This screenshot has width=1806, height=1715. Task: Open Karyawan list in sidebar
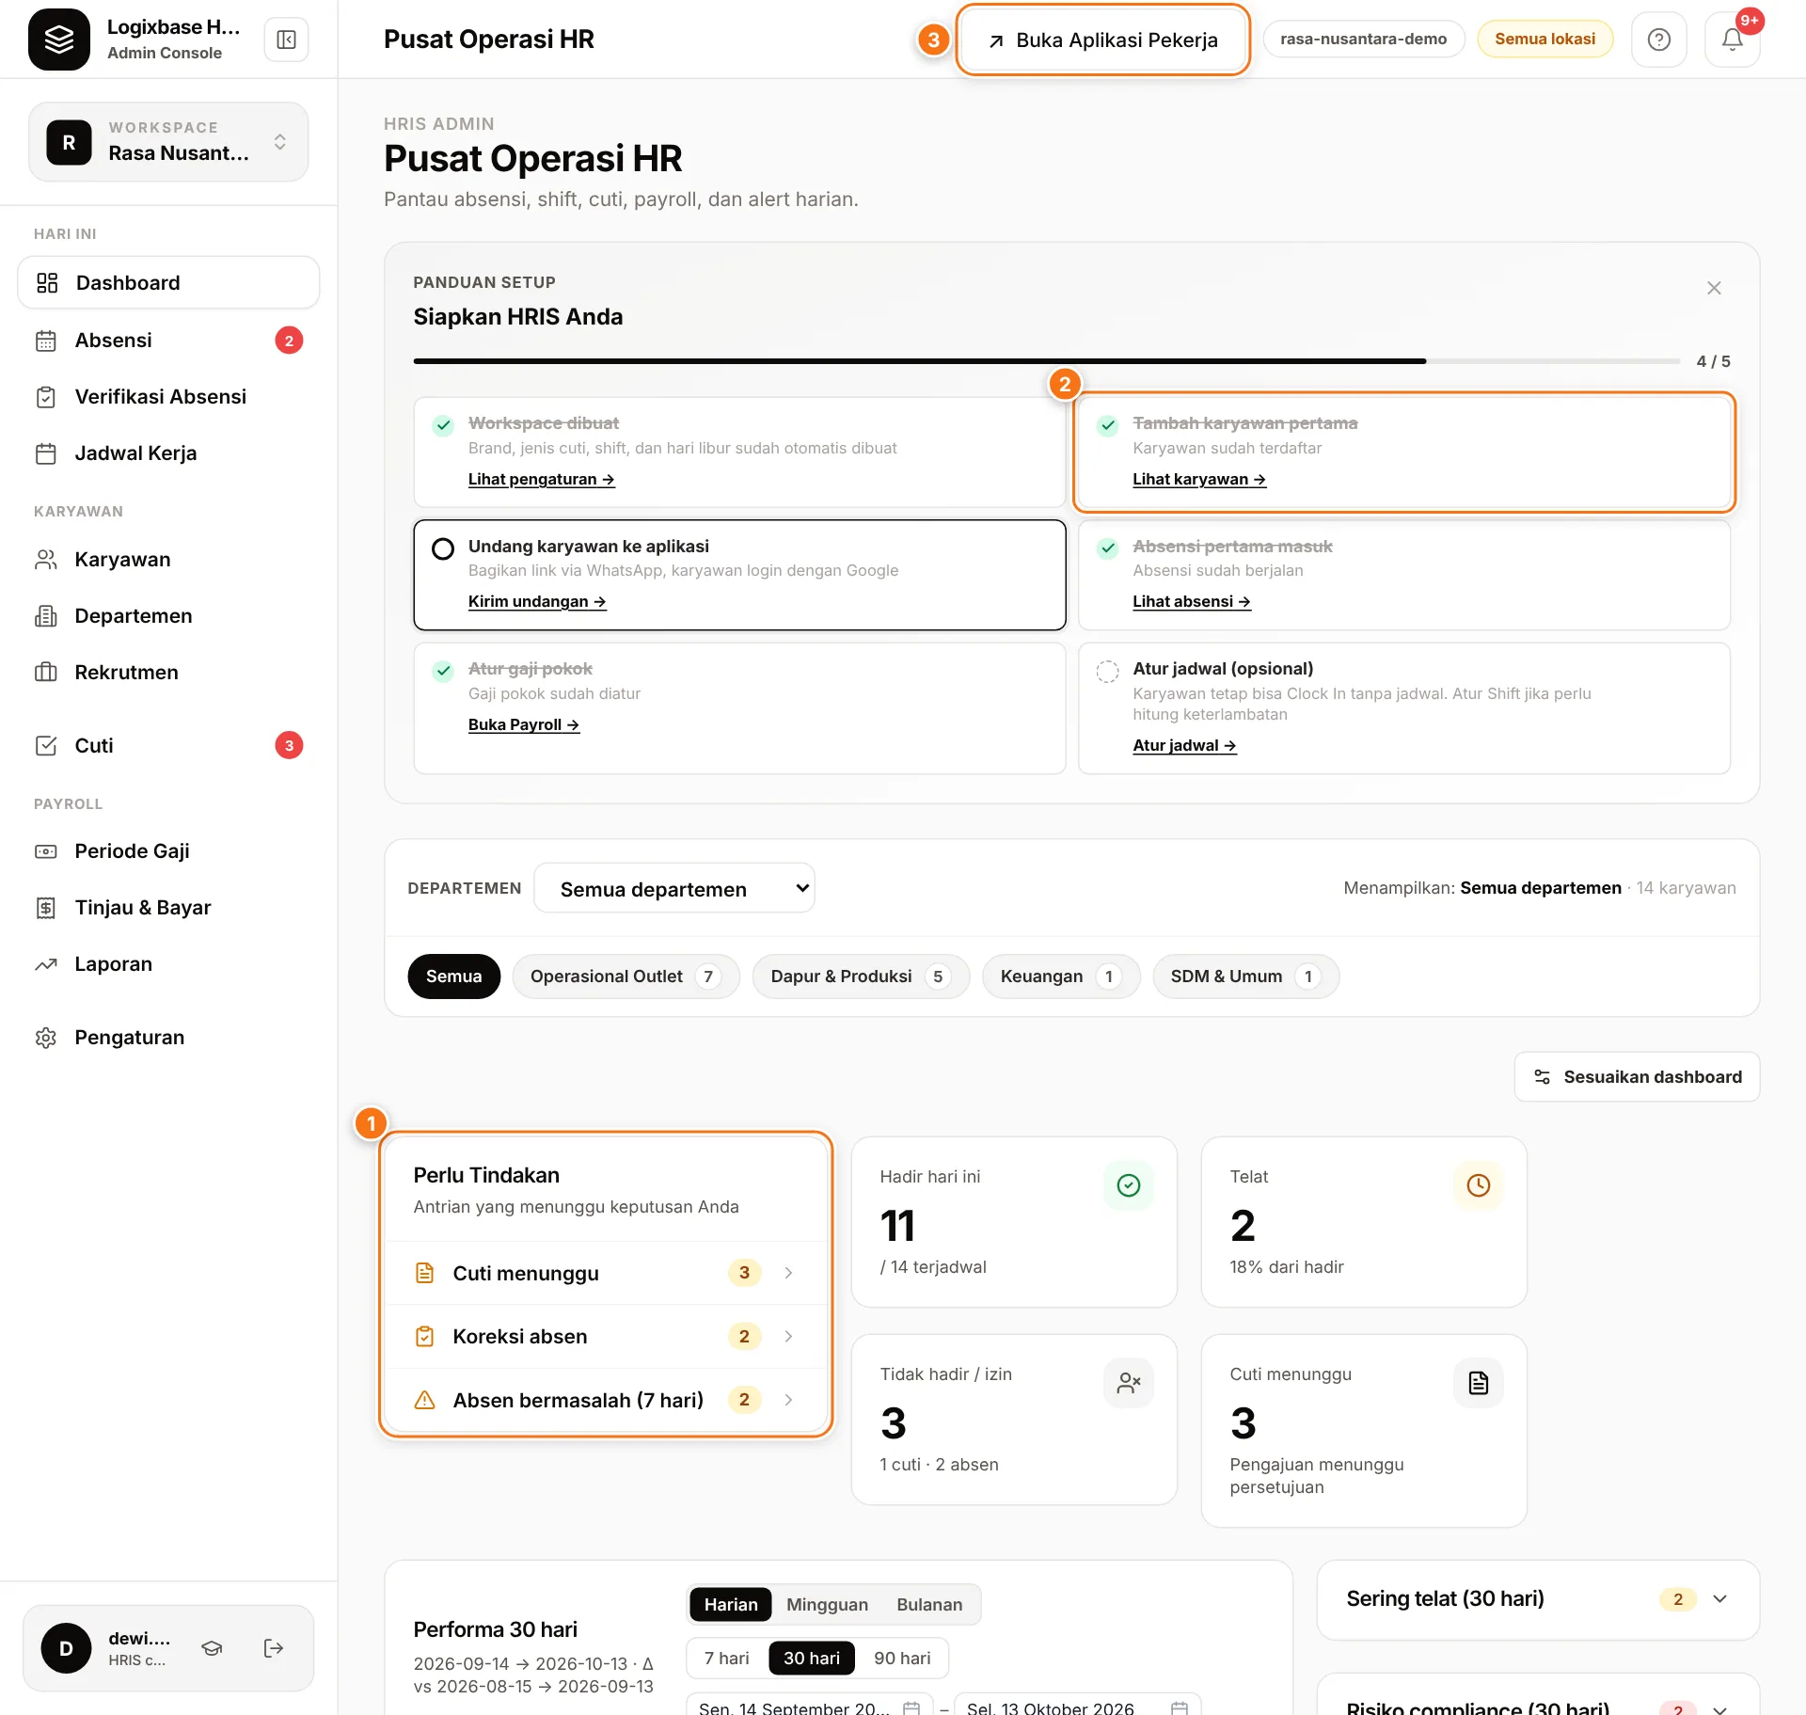point(168,559)
